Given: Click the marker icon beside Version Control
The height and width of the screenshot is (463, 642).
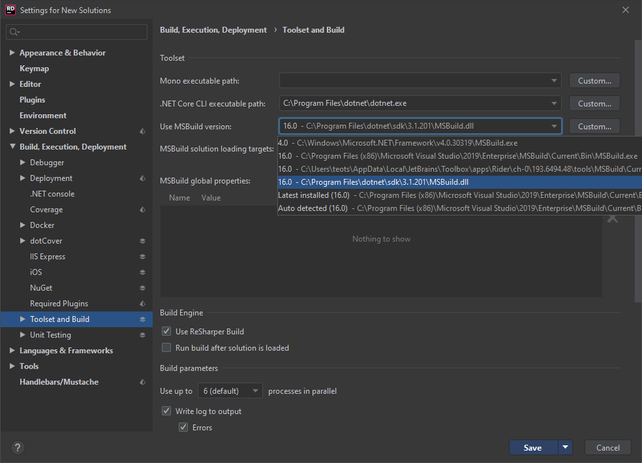Looking at the screenshot, I should (x=142, y=131).
